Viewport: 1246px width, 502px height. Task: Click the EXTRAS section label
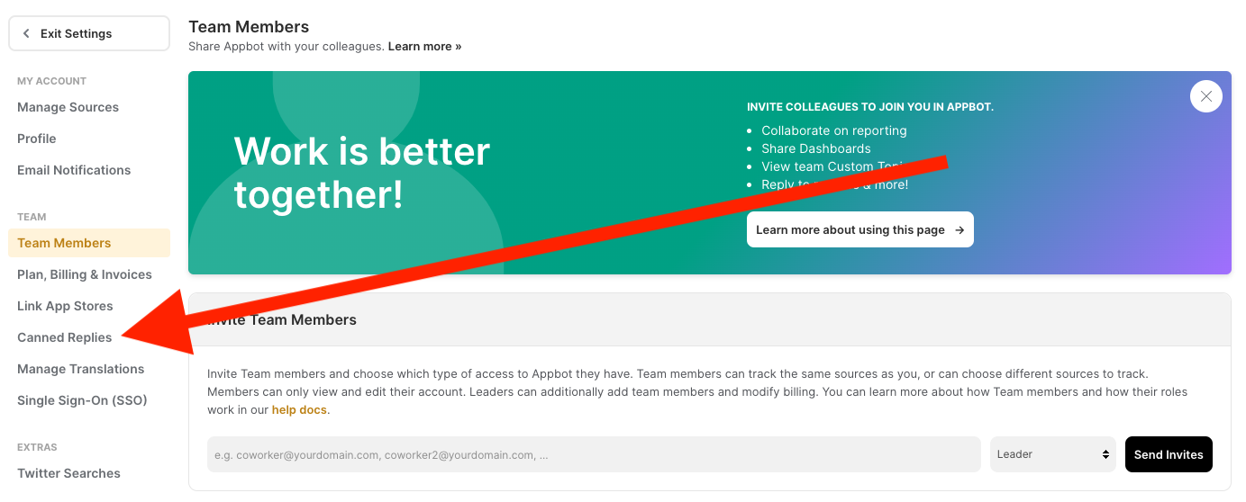(x=37, y=447)
